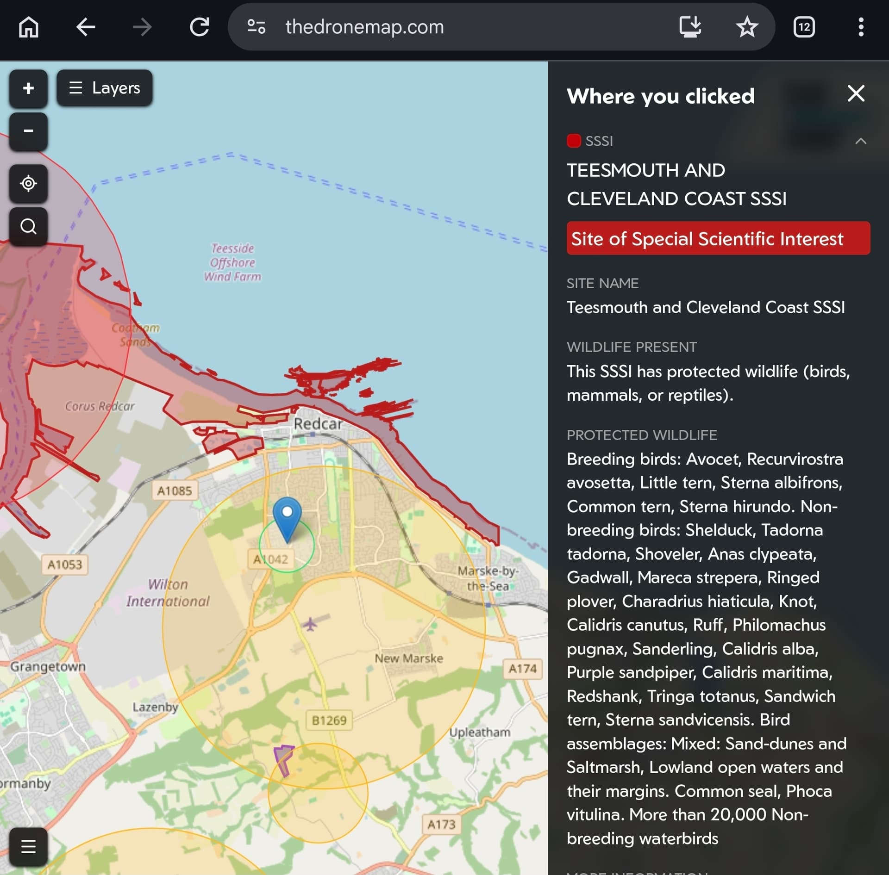Click the blue location pin marker
Viewport: 889px width, 875px height.
pos(287,517)
